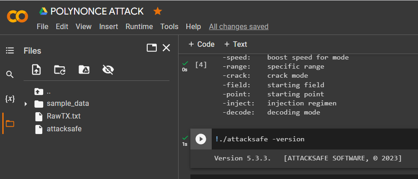Click into the ./attacksafe -version code line
418x179 pixels.
(x=260, y=139)
